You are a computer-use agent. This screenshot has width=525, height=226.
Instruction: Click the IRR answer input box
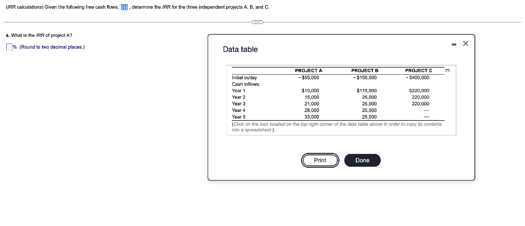pyautogui.click(x=9, y=47)
